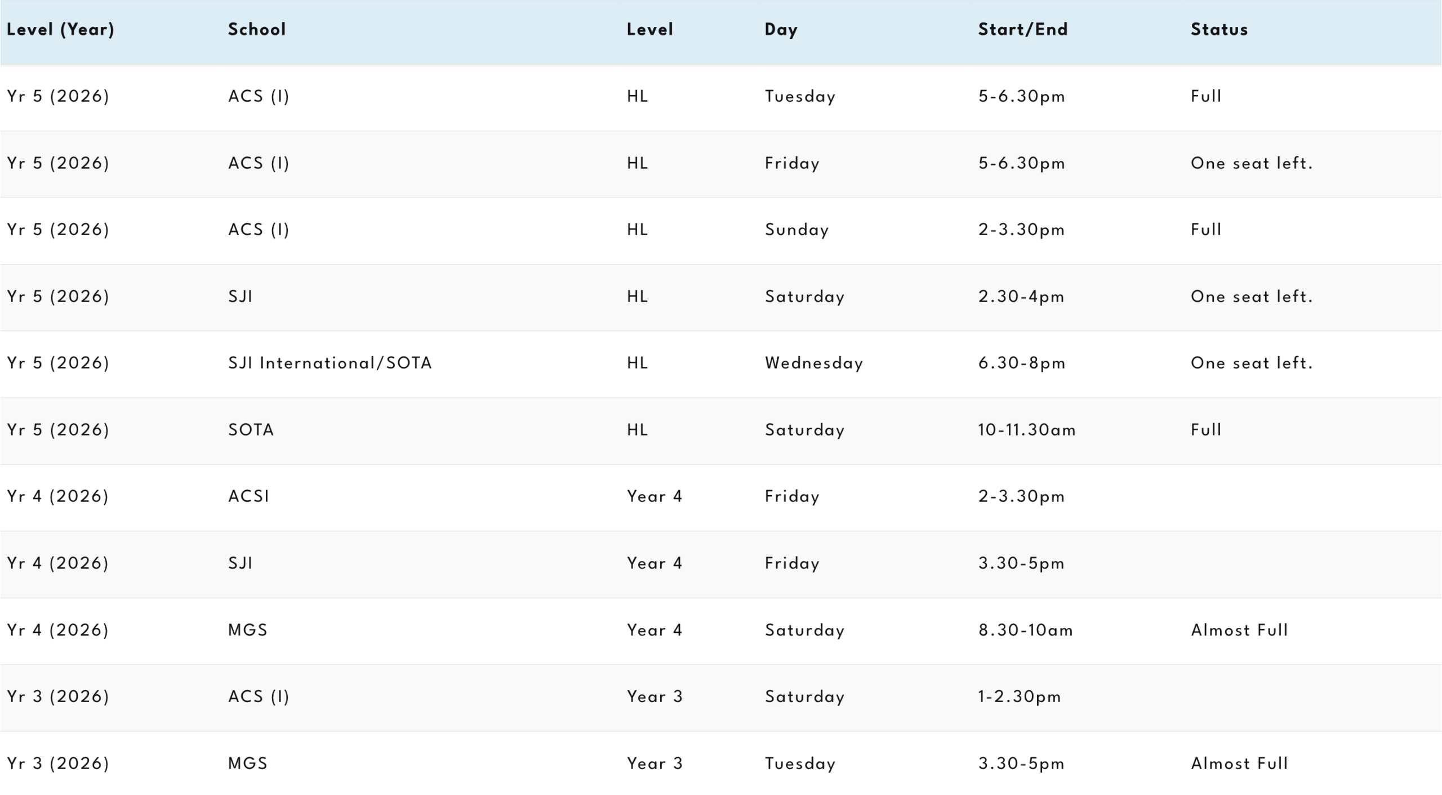This screenshot has width=1442, height=795.
Task: Click Year 3 level in Tuesday MGS row
Action: point(655,763)
